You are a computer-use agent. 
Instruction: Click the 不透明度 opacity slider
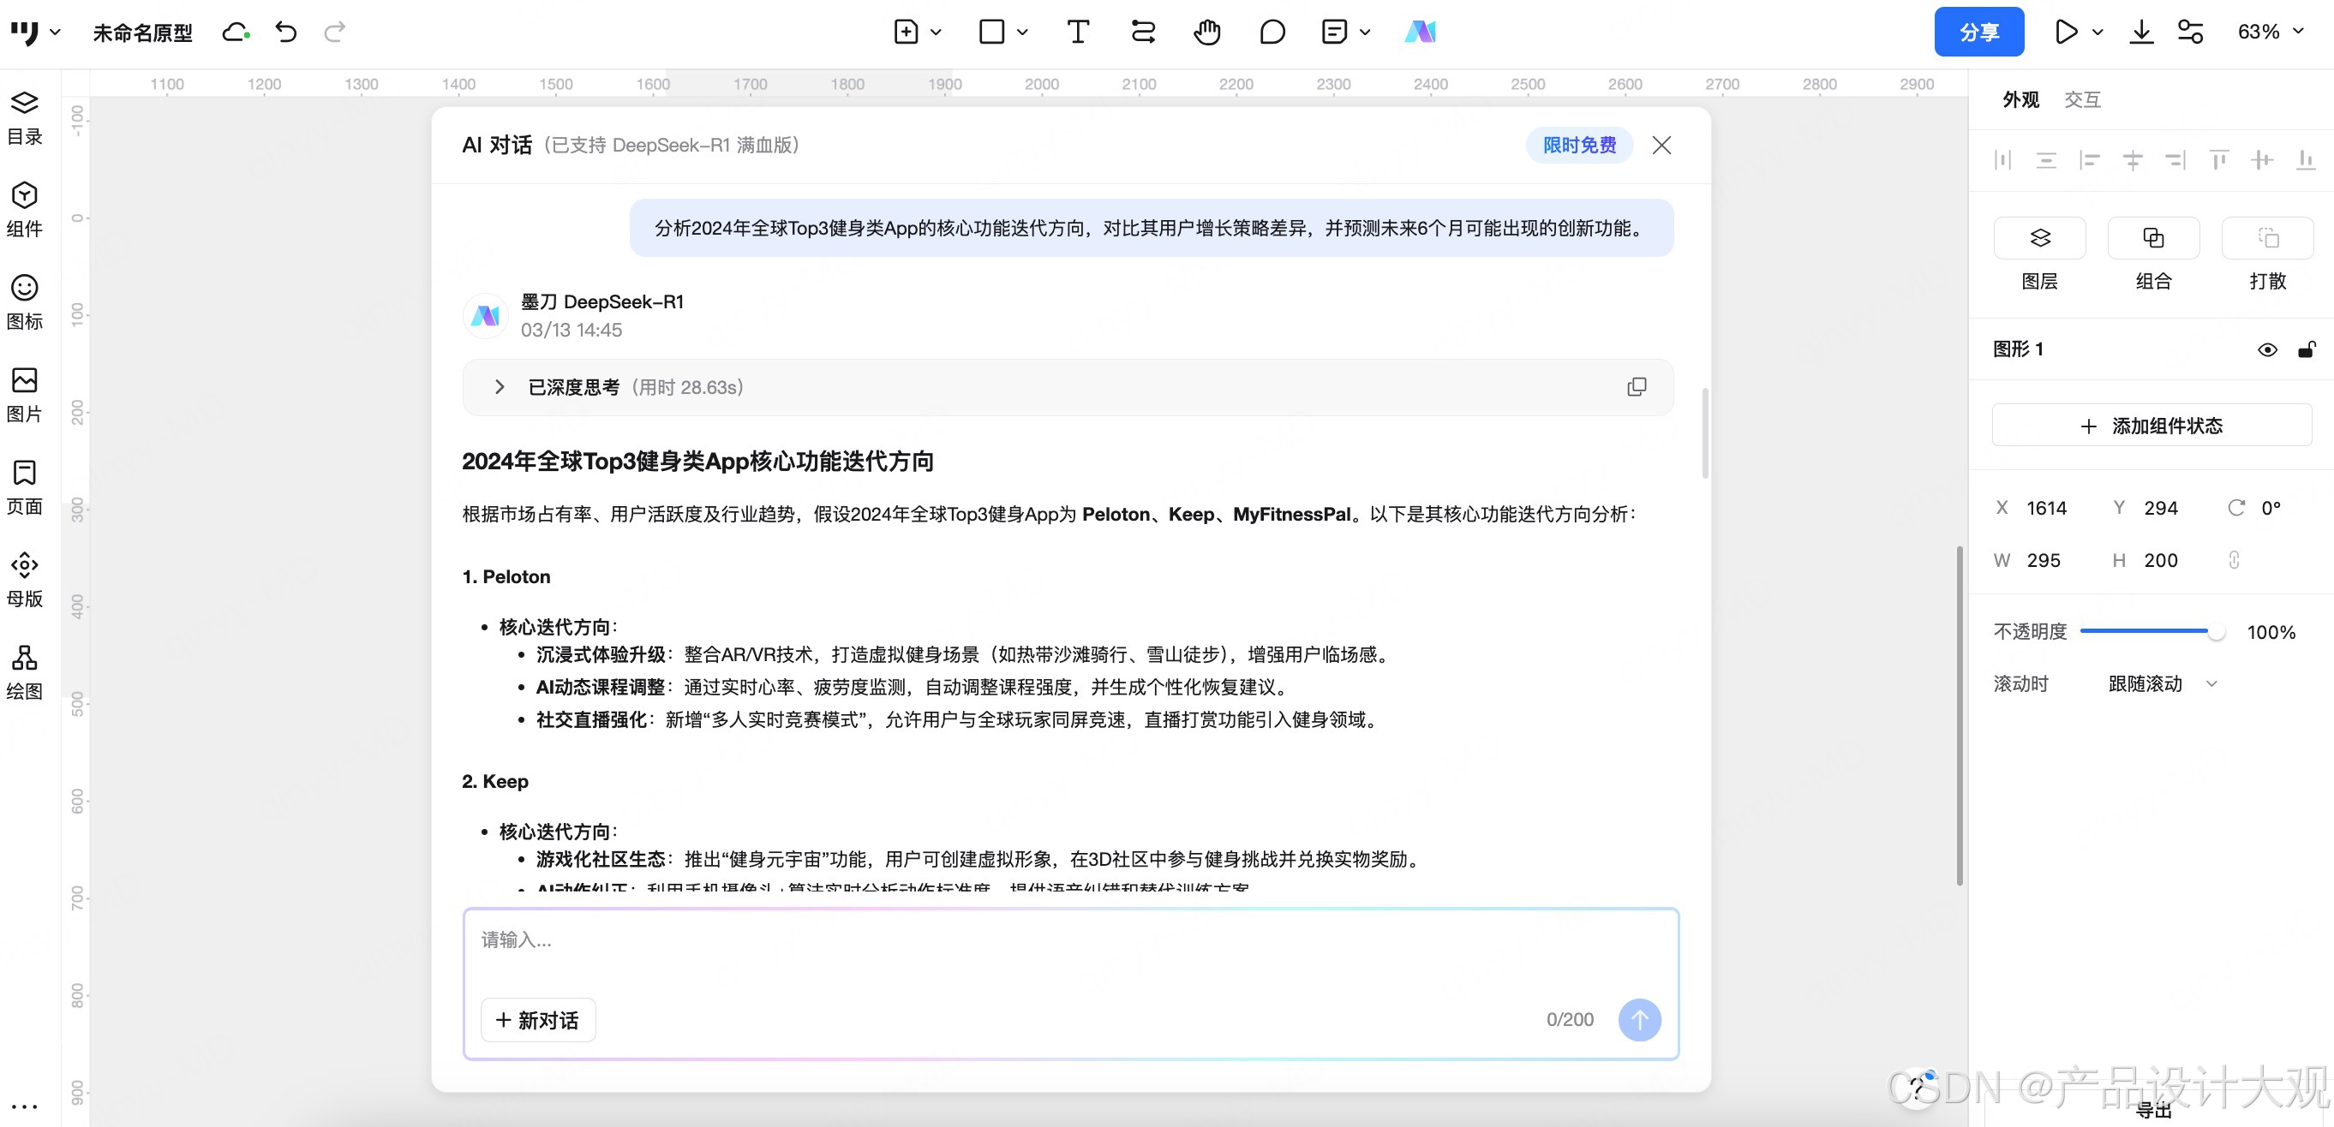coord(2147,631)
